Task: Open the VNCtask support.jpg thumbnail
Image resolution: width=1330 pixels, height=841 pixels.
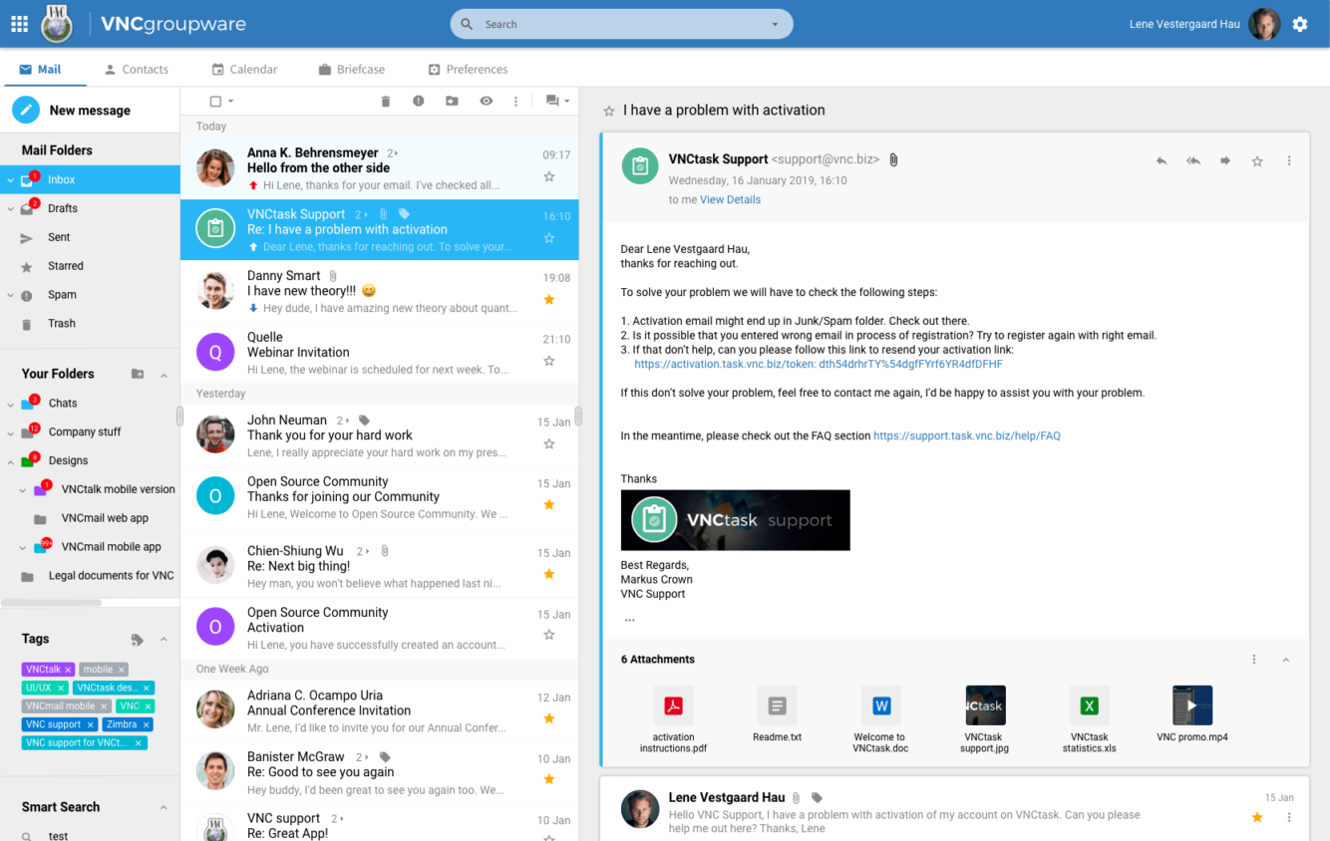Action: tap(985, 705)
